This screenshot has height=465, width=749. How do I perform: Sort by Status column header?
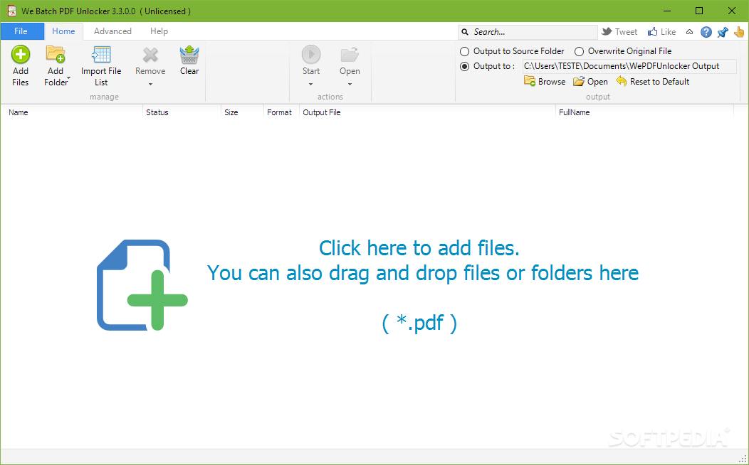point(182,112)
